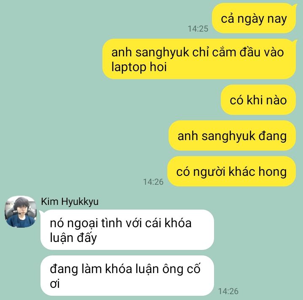
Task: Tap the word "ơi" ending the last reply
Action: pos(55,284)
